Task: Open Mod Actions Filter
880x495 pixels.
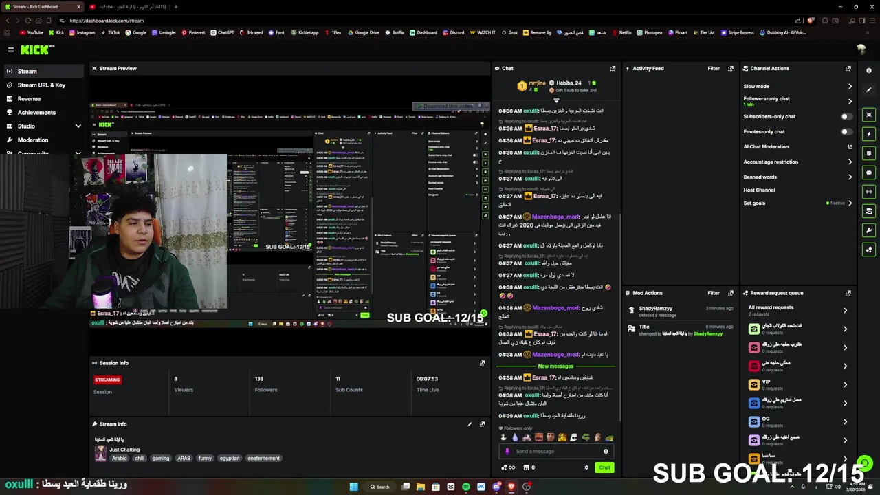Action: [x=714, y=293]
